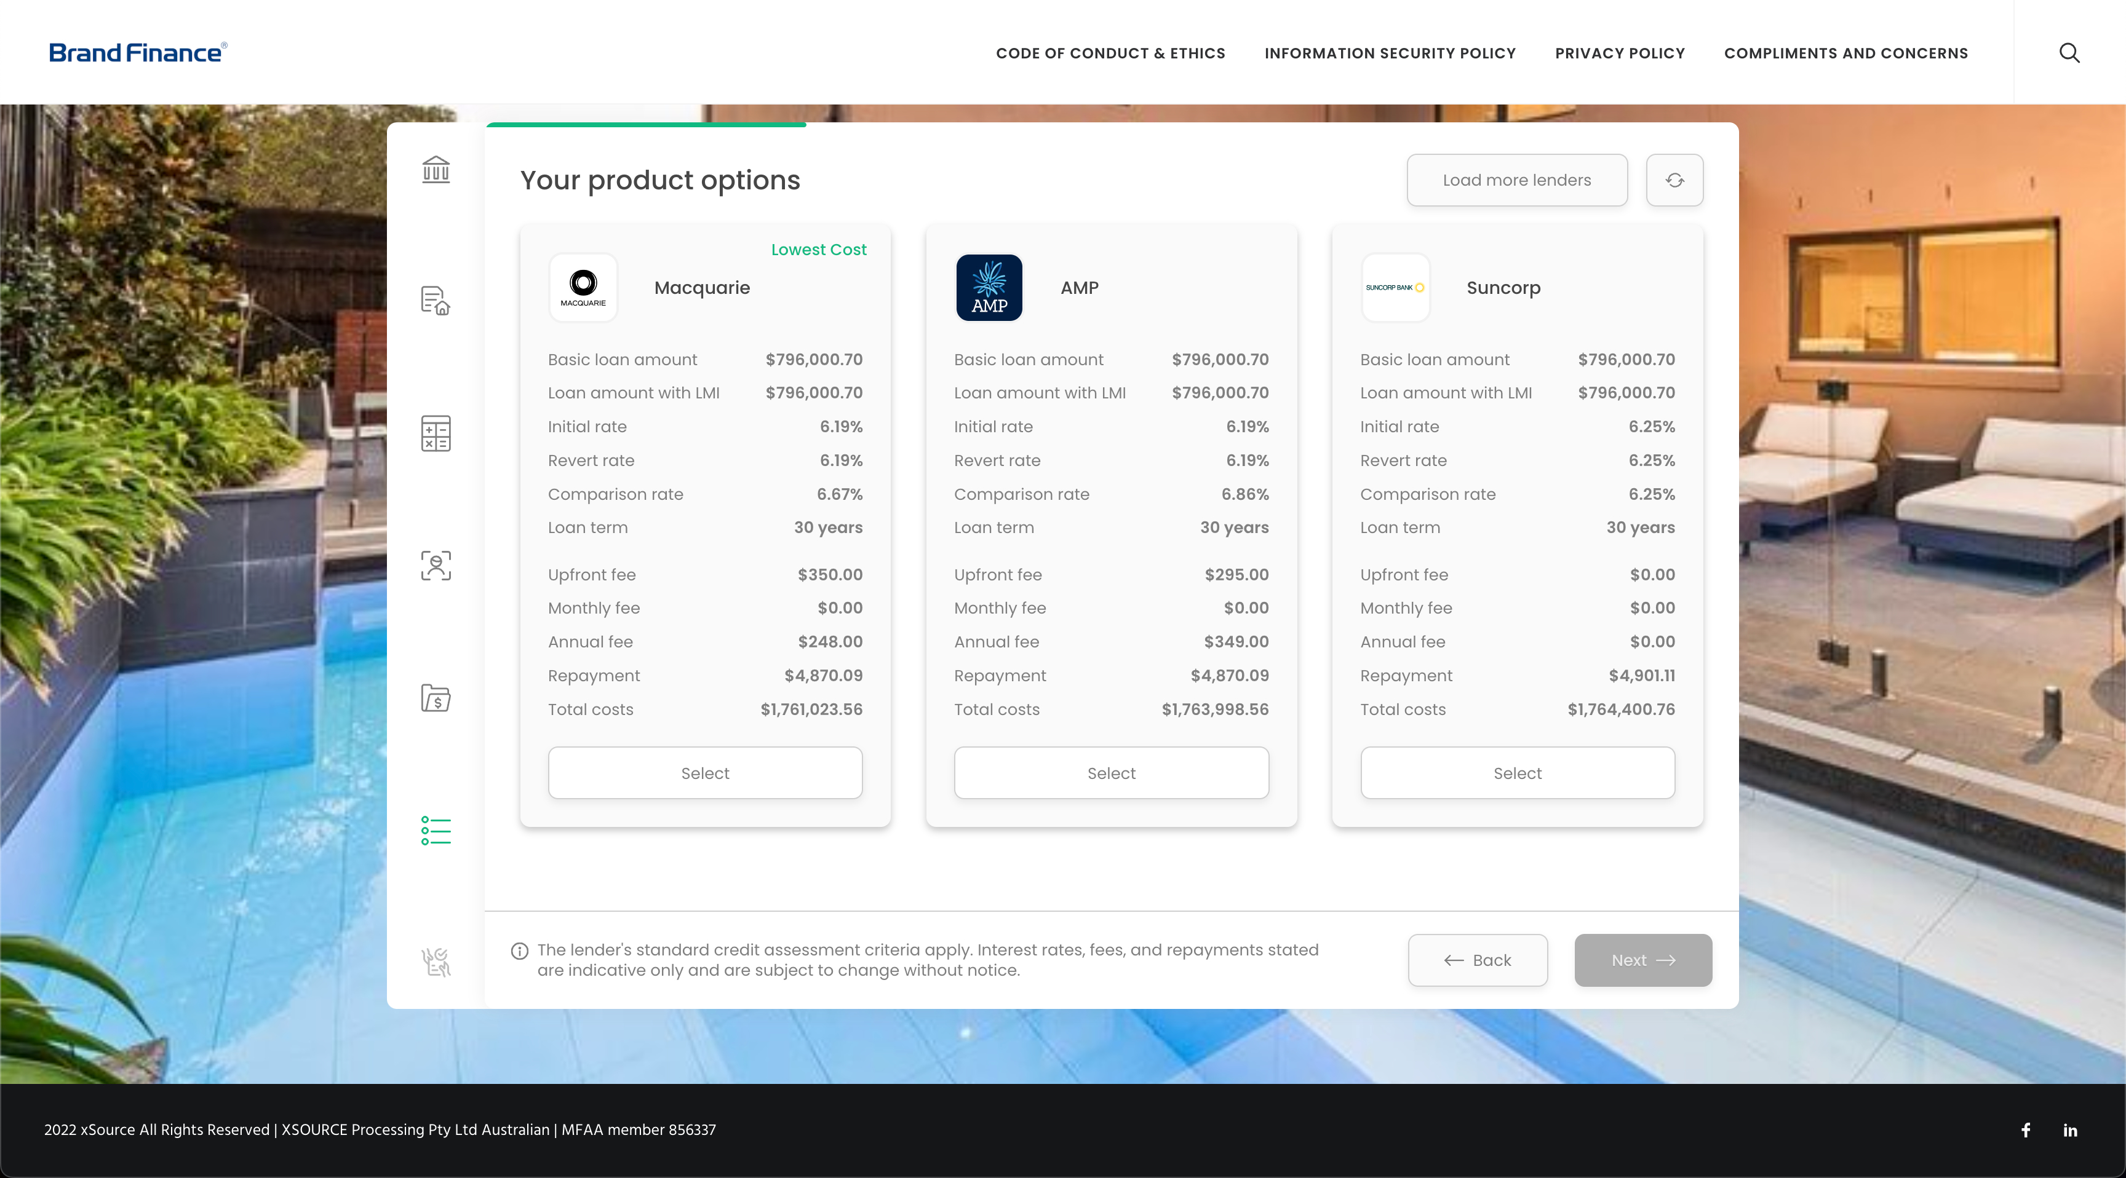
Task: Click Suncorp repayment $4,901.11
Action: 1641,676
